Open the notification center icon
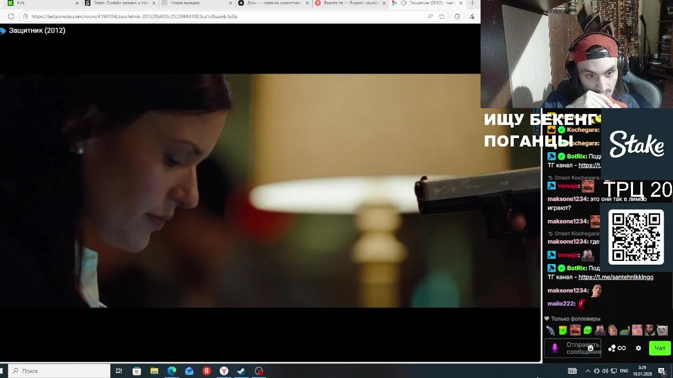This screenshot has width=673, height=378. click(x=661, y=371)
